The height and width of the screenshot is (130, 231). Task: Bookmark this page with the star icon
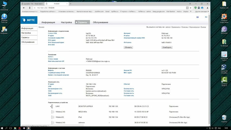click(191, 8)
